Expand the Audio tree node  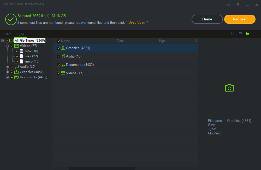point(8,67)
